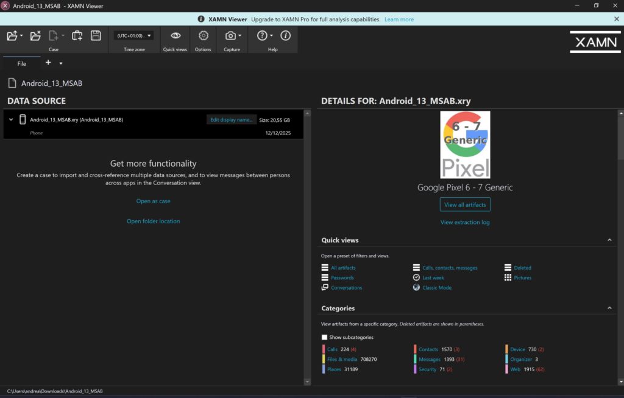Click the Help question mark icon

[262, 36]
